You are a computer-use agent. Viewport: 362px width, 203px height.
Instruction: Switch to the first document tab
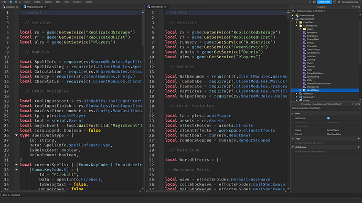pyautogui.click(x=10, y=7)
